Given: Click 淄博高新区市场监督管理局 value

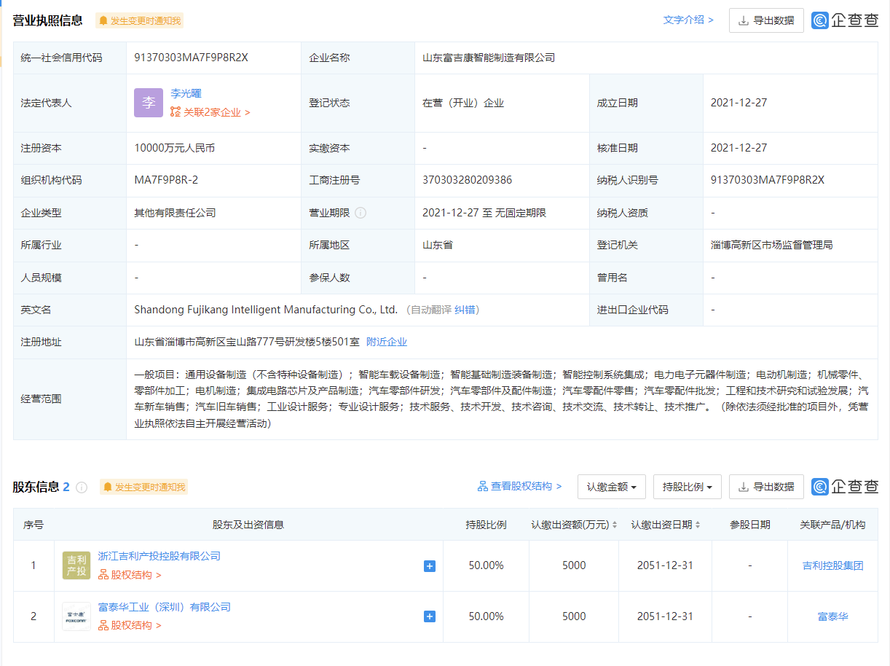Looking at the screenshot, I should 772,245.
